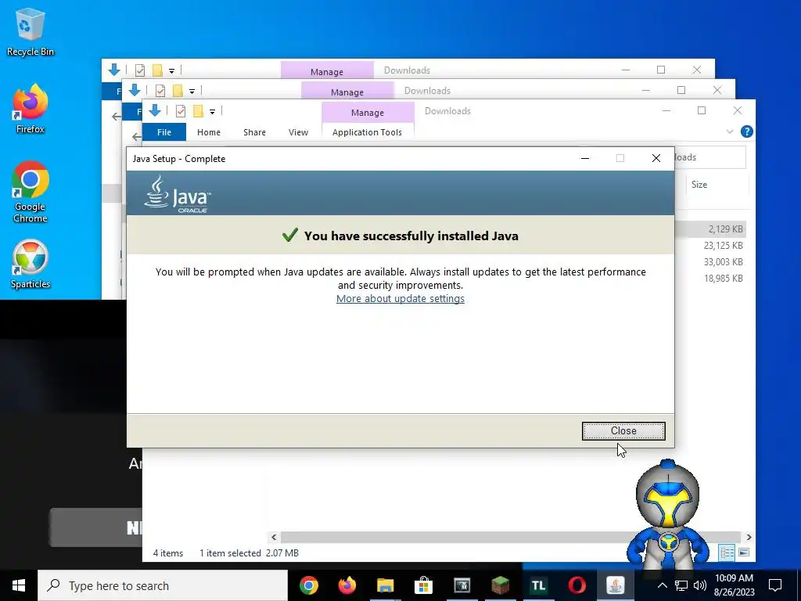Screen dimensions: 801x601
Task: Open quick access dropdown in middle Downloads window
Action: (192, 91)
